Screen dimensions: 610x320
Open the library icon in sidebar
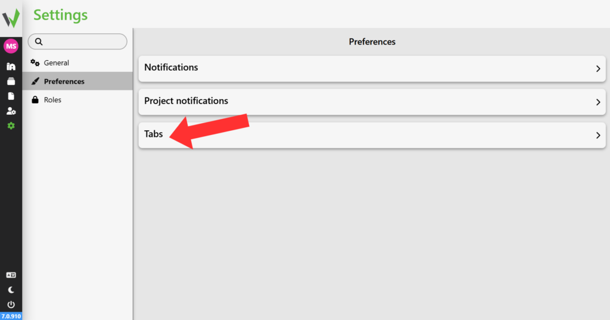coord(11,67)
